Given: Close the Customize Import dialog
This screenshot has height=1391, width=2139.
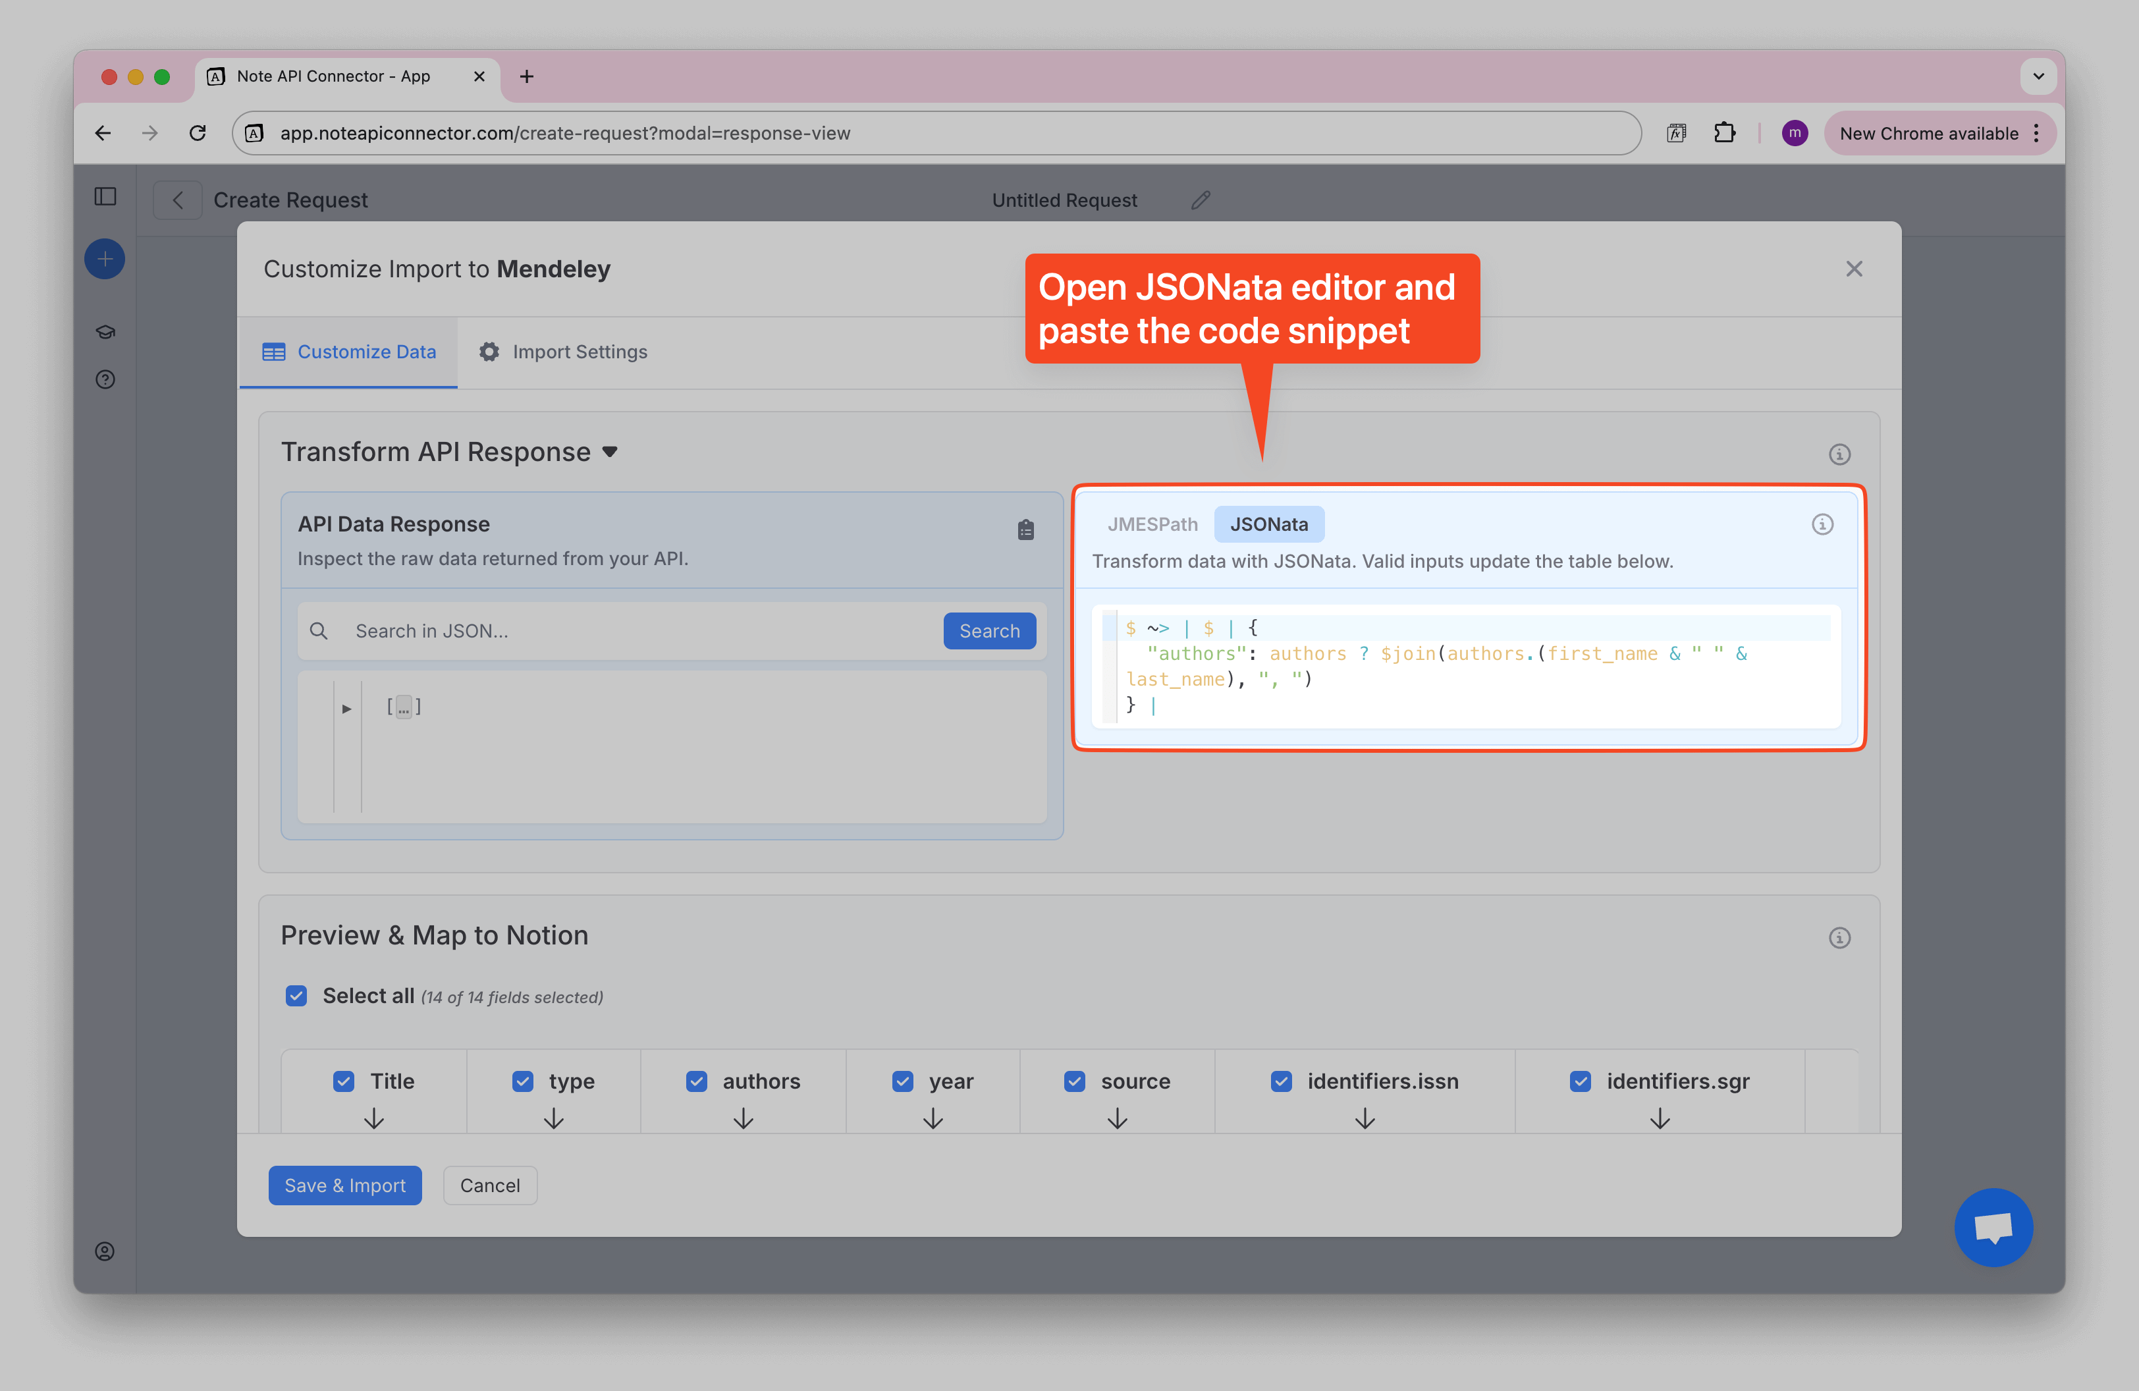Looking at the screenshot, I should pos(1854,269).
